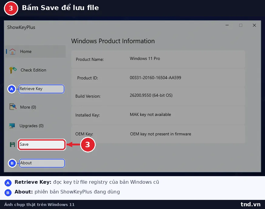
Task: Click the OEM Key: label
Action: [84, 134]
